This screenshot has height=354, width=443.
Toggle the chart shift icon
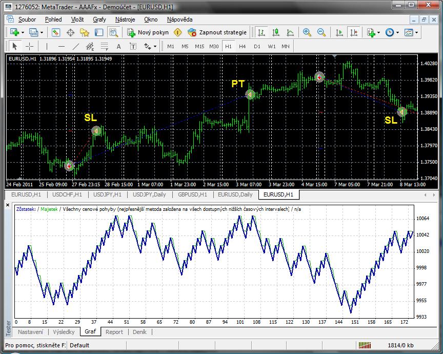pyautogui.click(x=354, y=32)
